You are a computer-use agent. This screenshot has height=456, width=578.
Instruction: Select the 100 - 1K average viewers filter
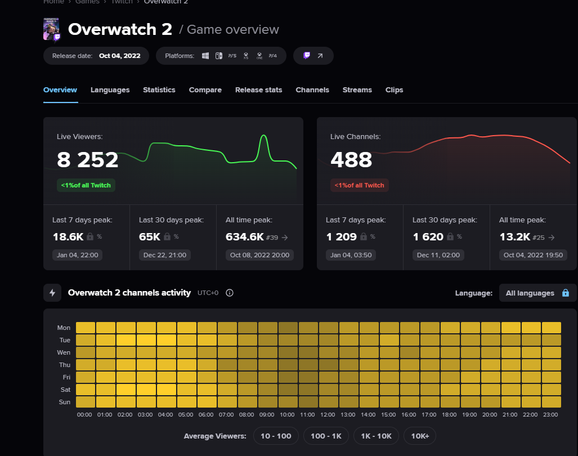click(326, 436)
